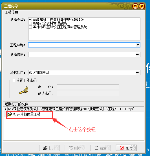The width and height of the screenshot is (150, 156).
Task: Check 国标市政基础设施工程资料管理系统
Action: pos(30,27)
